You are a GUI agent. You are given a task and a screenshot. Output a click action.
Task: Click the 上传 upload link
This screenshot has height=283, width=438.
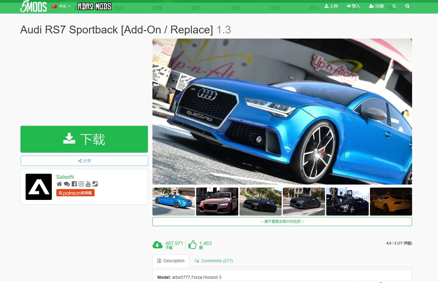pos(331,6)
